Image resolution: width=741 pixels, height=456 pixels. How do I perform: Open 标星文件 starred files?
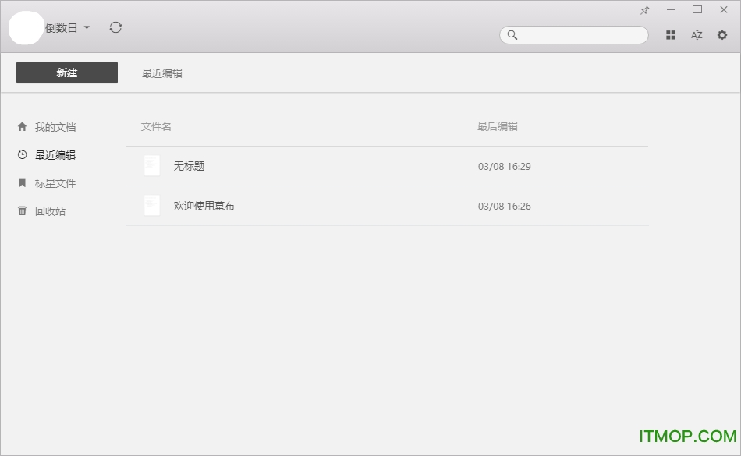55,183
